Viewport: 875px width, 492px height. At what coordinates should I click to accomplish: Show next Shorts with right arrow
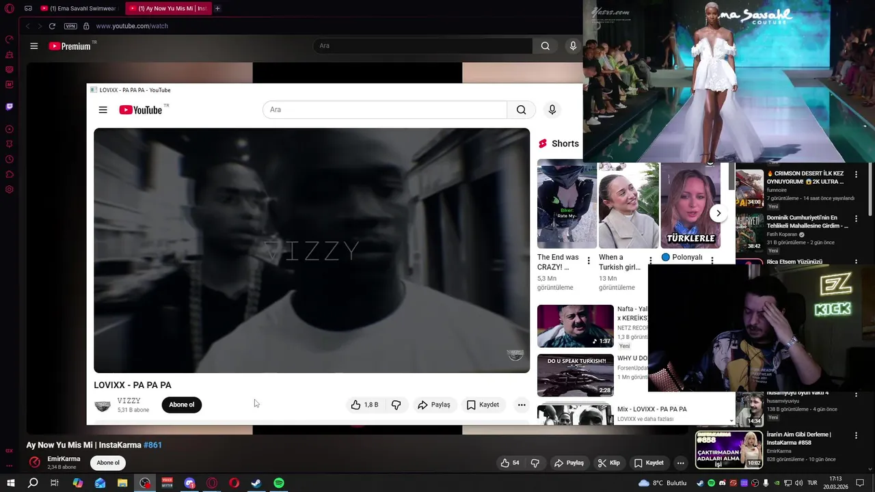pyautogui.click(x=718, y=213)
